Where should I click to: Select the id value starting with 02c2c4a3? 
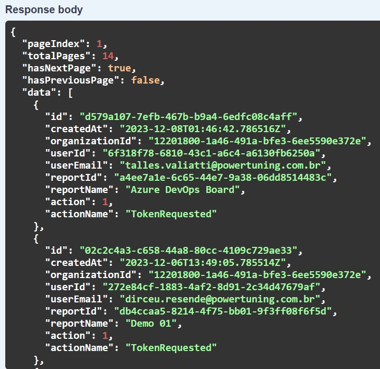(x=188, y=251)
